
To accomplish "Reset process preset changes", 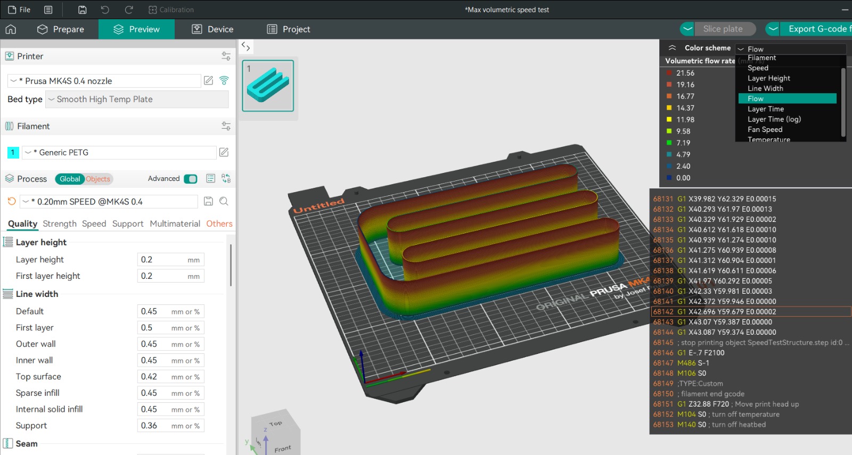I will [12, 201].
